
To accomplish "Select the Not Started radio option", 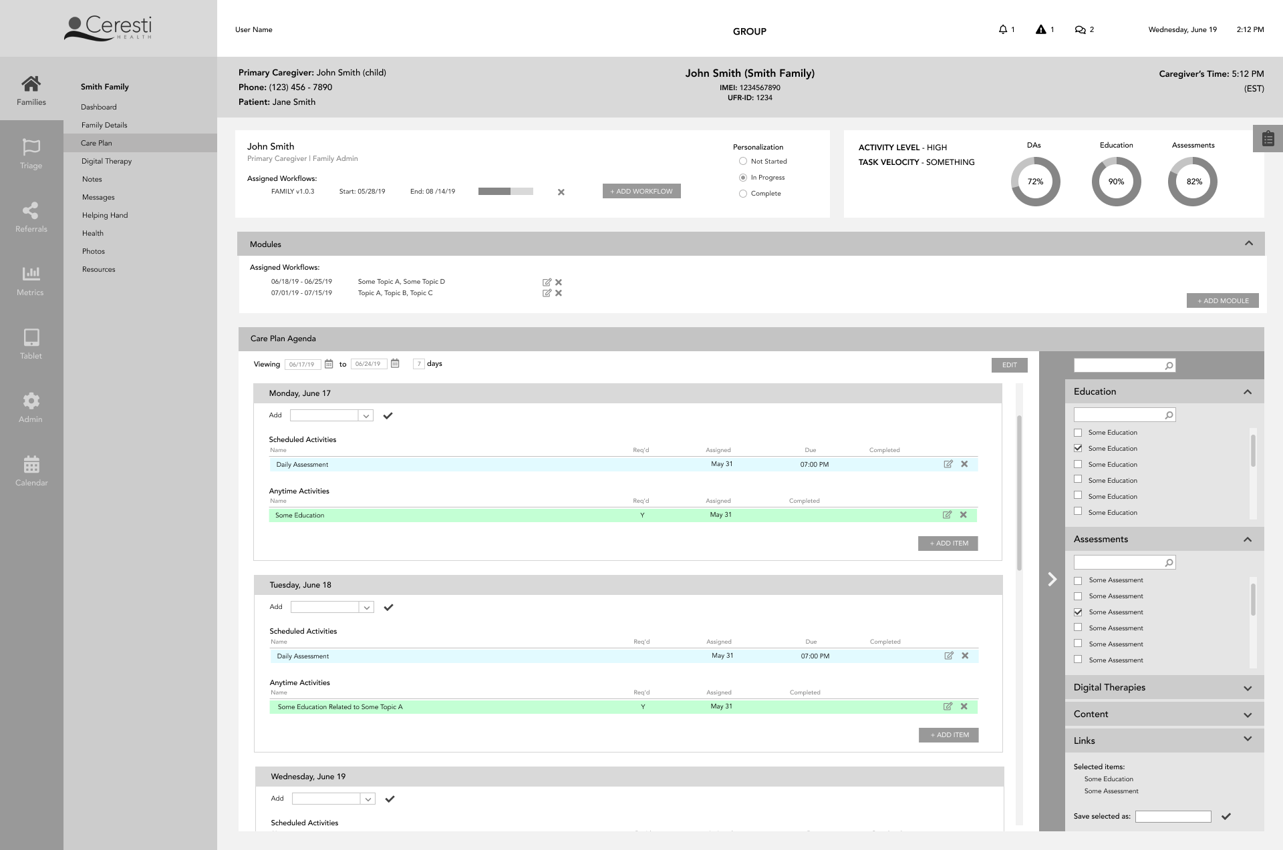I will click(x=742, y=162).
